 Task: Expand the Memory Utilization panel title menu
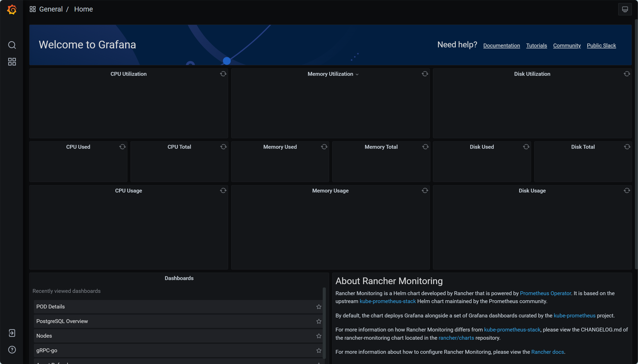pos(357,74)
